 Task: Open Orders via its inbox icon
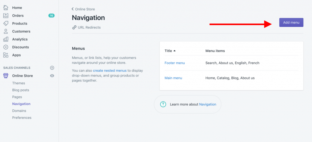(x=6, y=16)
